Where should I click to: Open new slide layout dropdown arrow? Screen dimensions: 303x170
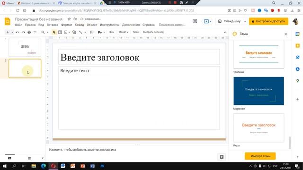pos(12,32)
